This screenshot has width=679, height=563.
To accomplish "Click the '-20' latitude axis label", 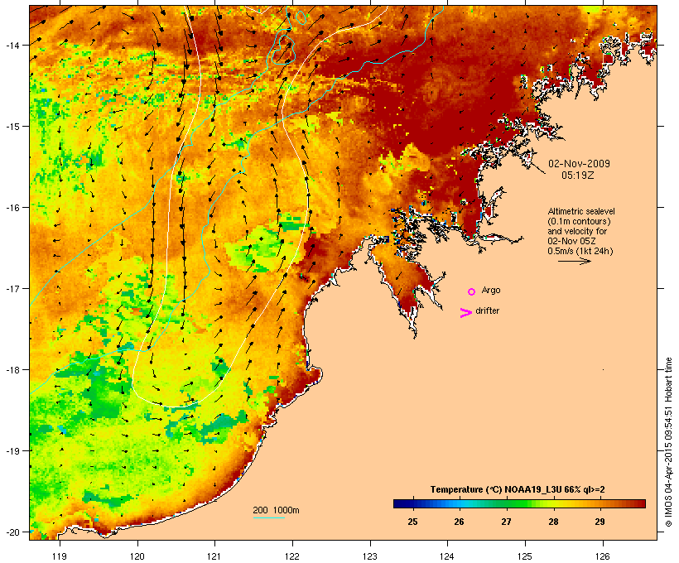I will tap(12, 532).
